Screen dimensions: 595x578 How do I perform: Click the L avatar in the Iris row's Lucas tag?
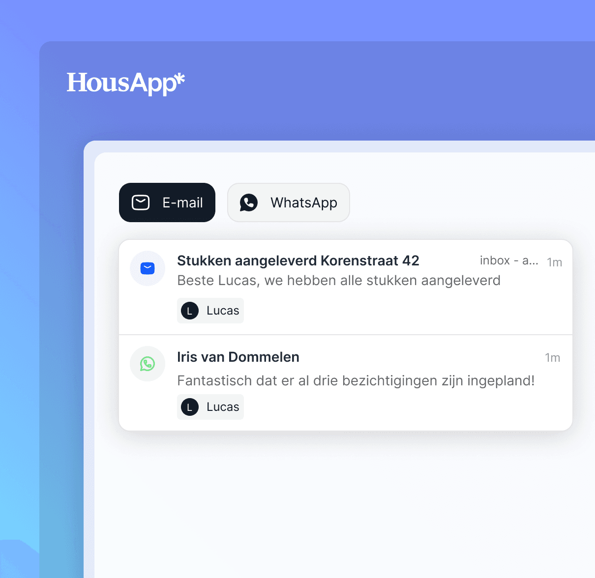click(x=190, y=407)
